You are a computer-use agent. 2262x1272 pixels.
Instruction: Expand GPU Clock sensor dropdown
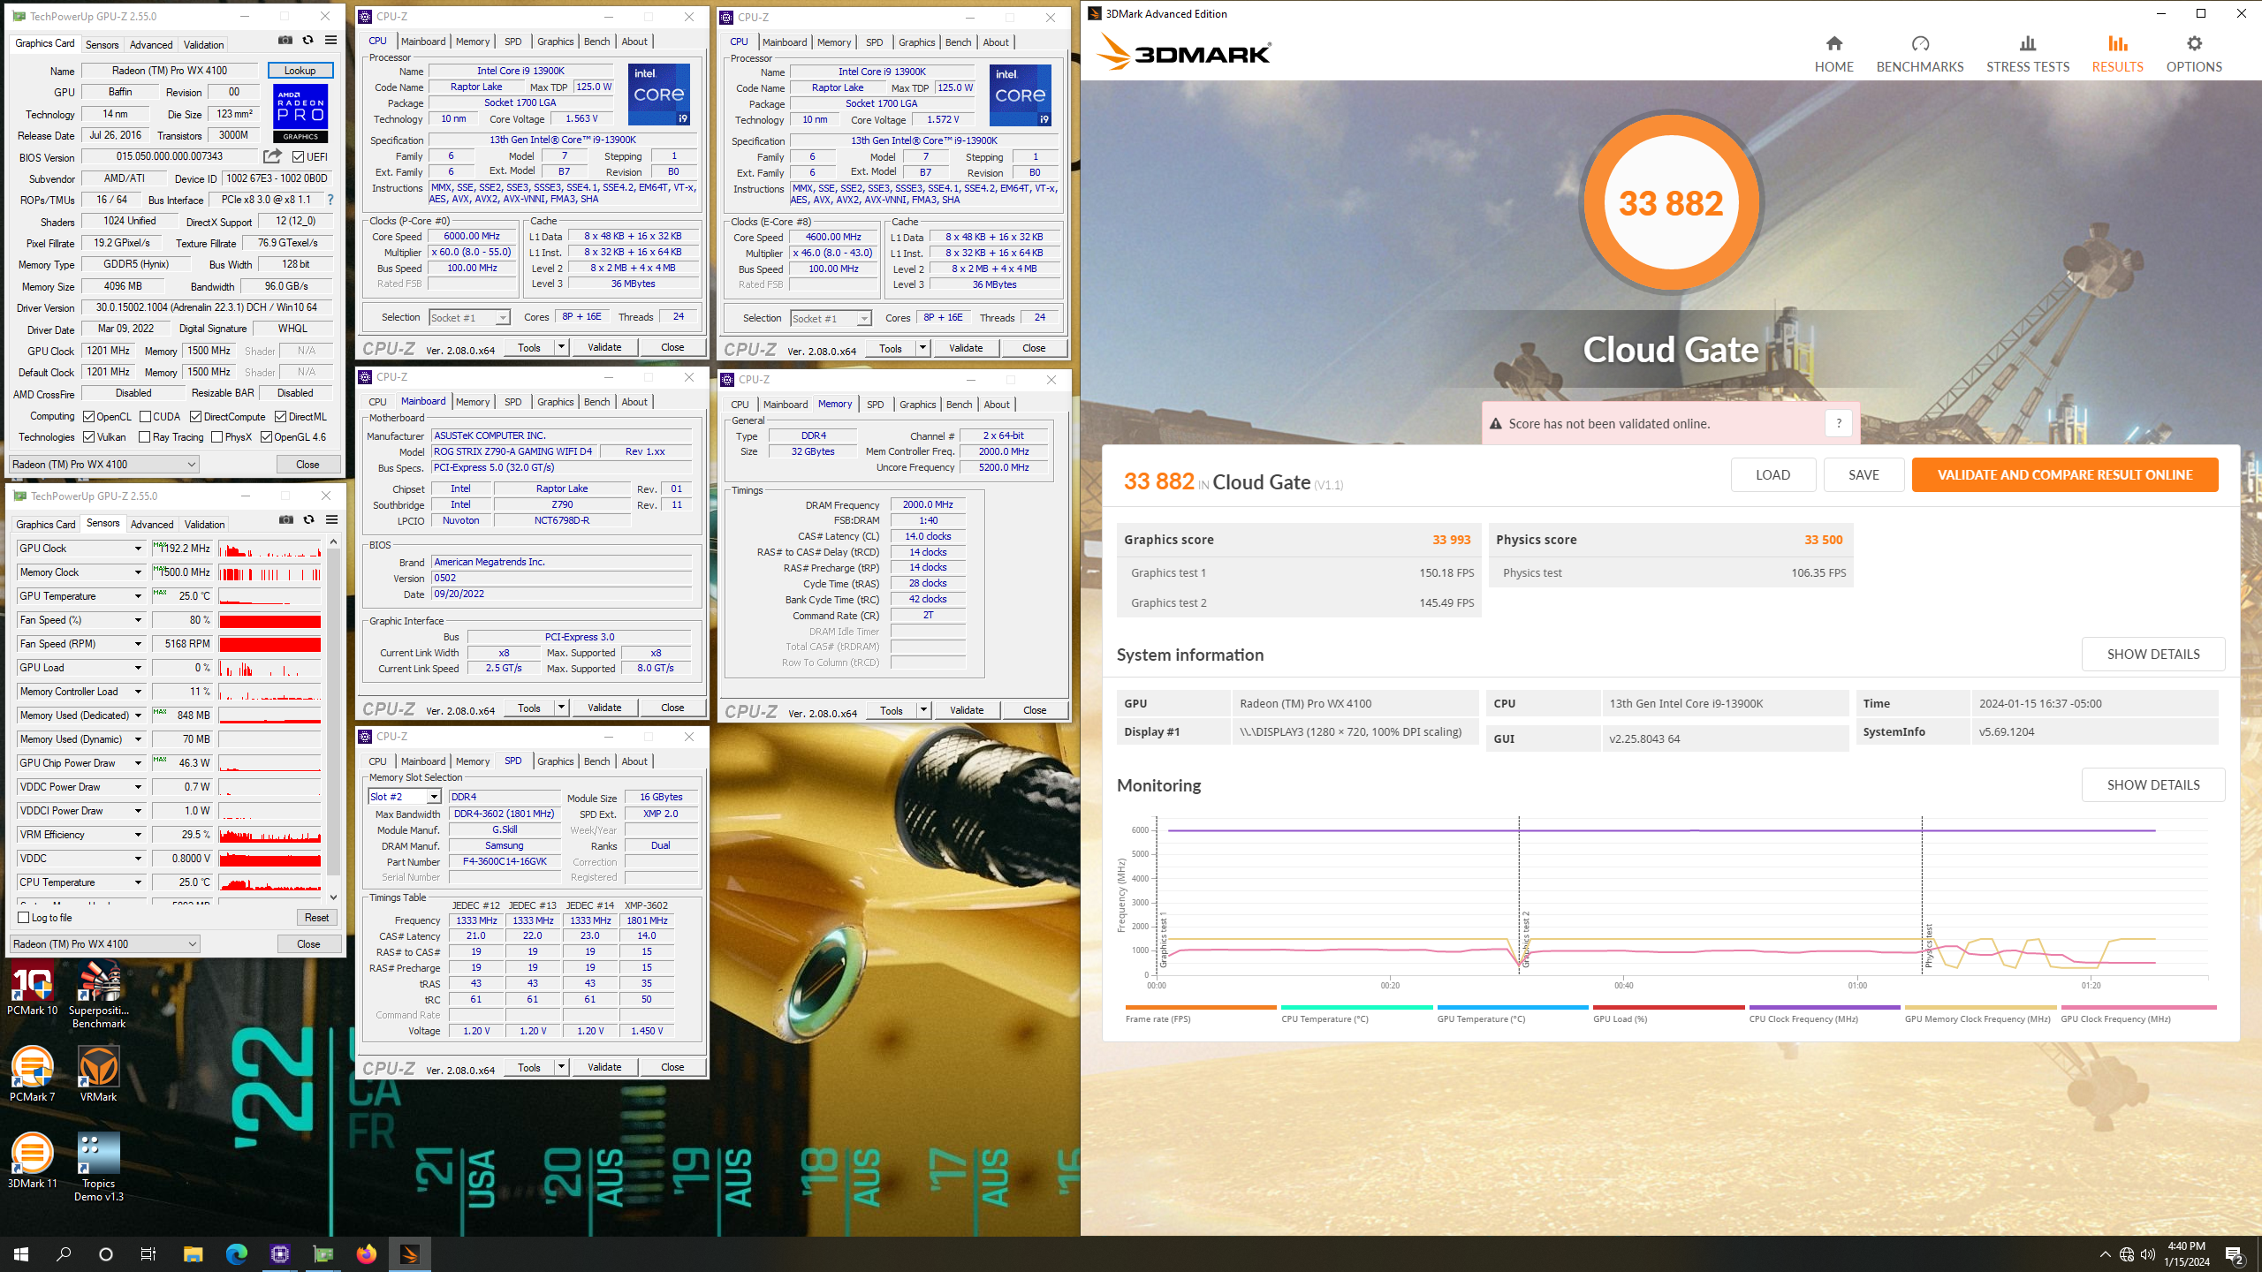click(138, 549)
